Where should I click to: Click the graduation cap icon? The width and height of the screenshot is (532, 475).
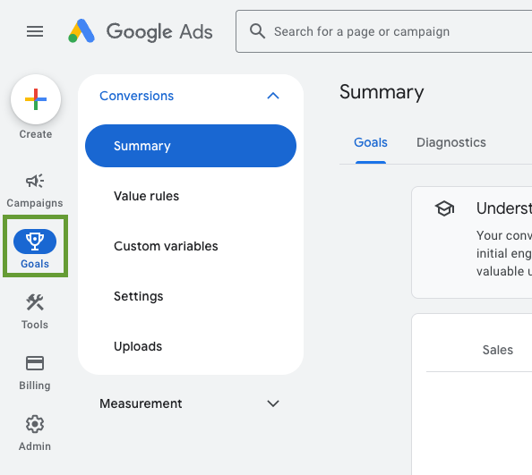(444, 208)
